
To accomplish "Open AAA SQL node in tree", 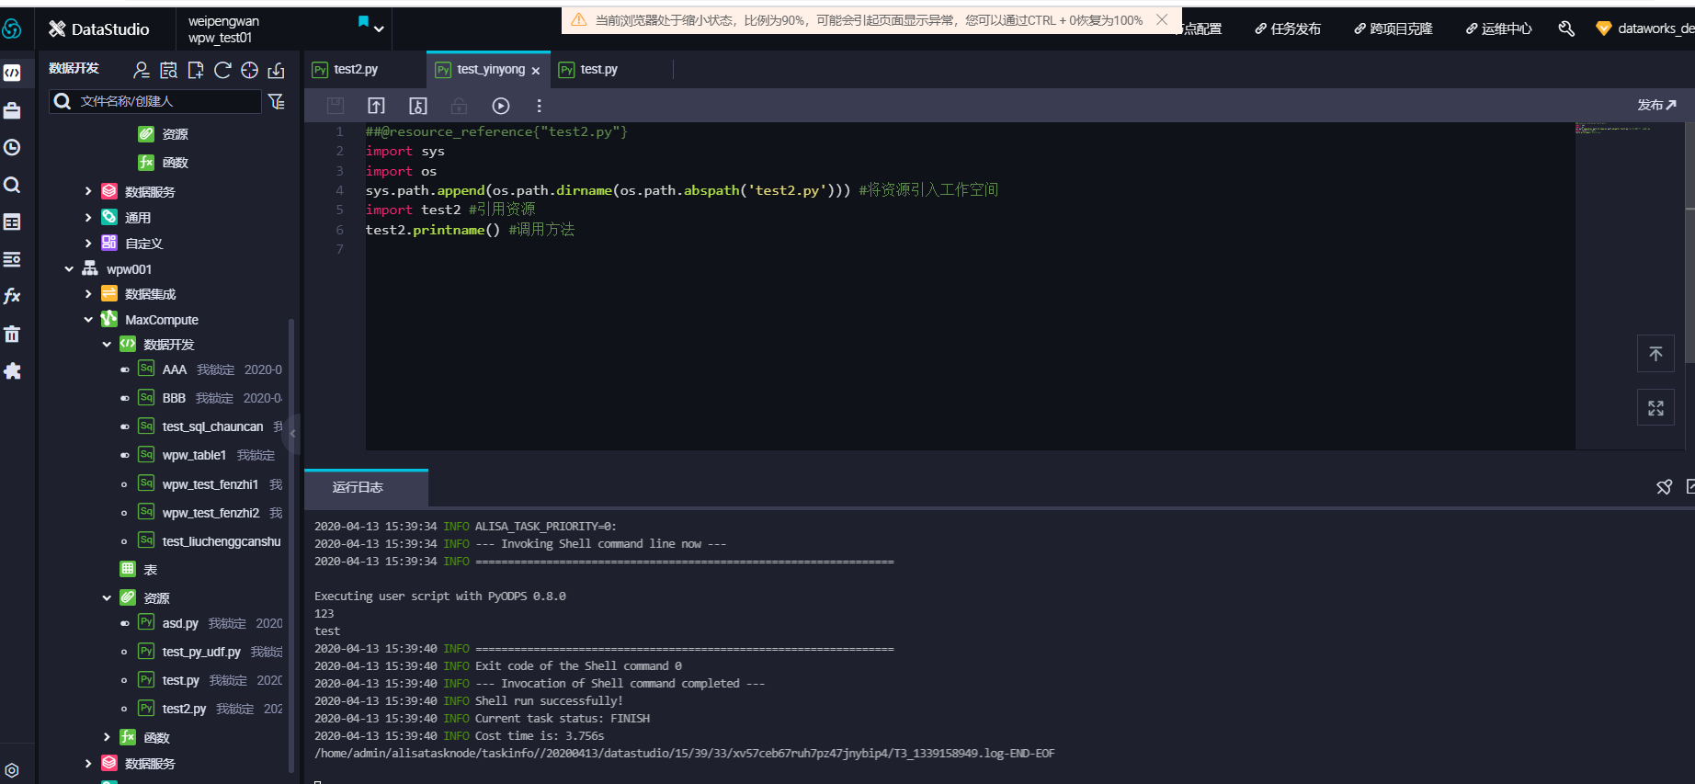I will pos(174,369).
